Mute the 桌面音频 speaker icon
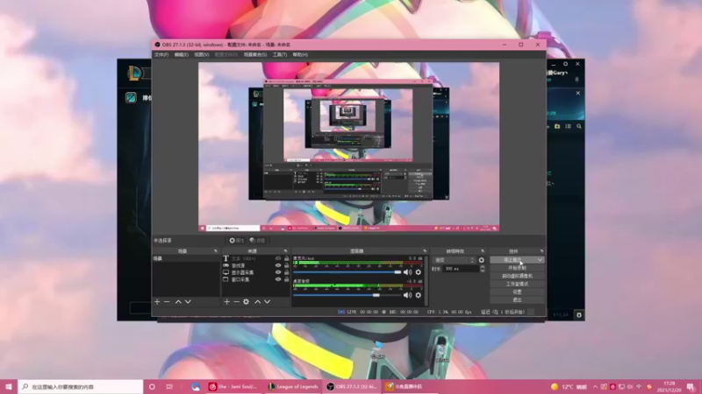The image size is (702, 394). 407,295
